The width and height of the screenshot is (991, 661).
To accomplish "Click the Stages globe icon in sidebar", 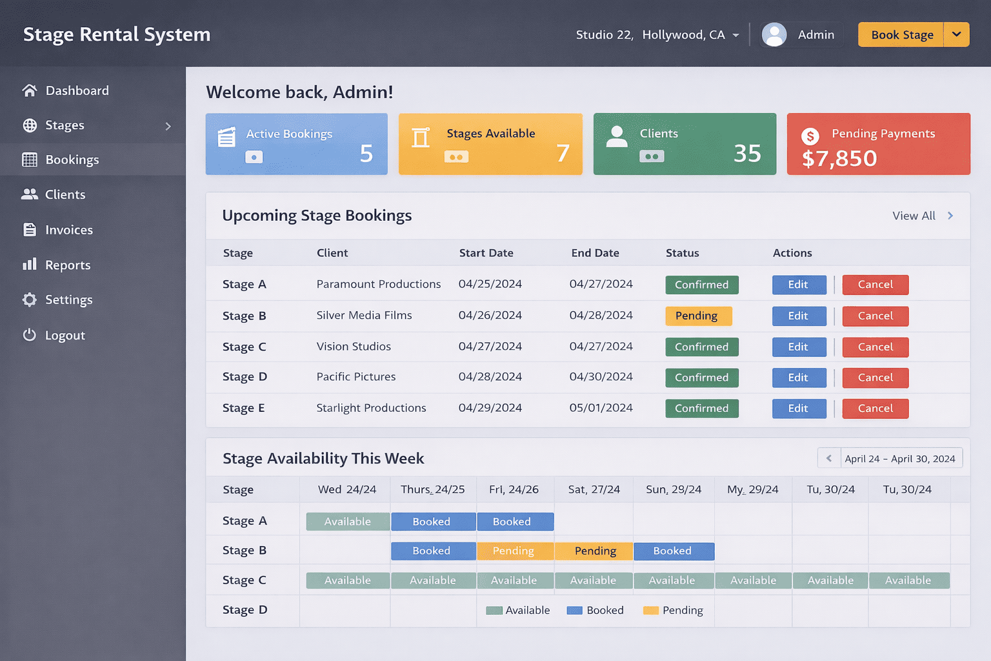I will tap(30, 125).
